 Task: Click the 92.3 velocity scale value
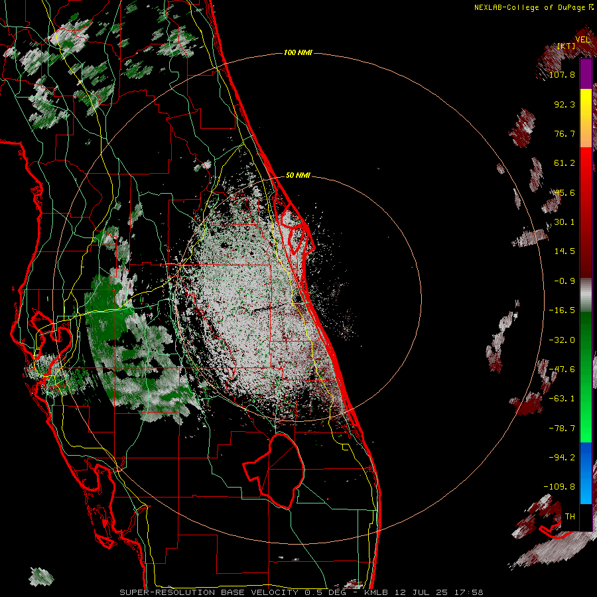pyautogui.click(x=564, y=104)
